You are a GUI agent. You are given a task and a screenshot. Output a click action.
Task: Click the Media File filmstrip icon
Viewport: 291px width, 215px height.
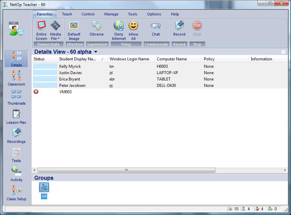(55, 25)
